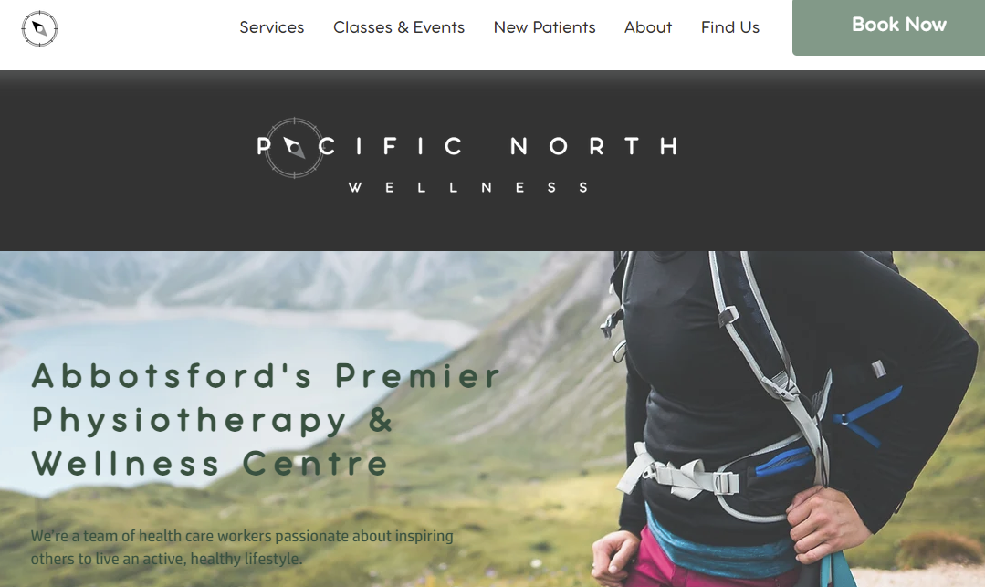The height and width of the screenshot is (587, 985).
Task: Click the compass logo icon in the header
Action: pos(39,28)
